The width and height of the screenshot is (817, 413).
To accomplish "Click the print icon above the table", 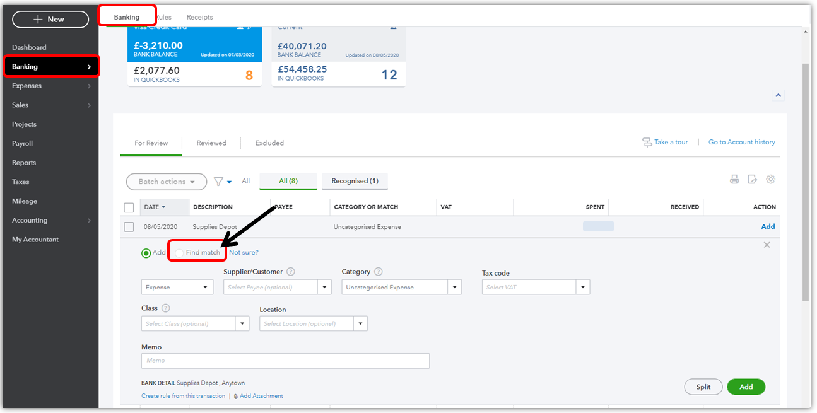I will click(x=734, y=180).
